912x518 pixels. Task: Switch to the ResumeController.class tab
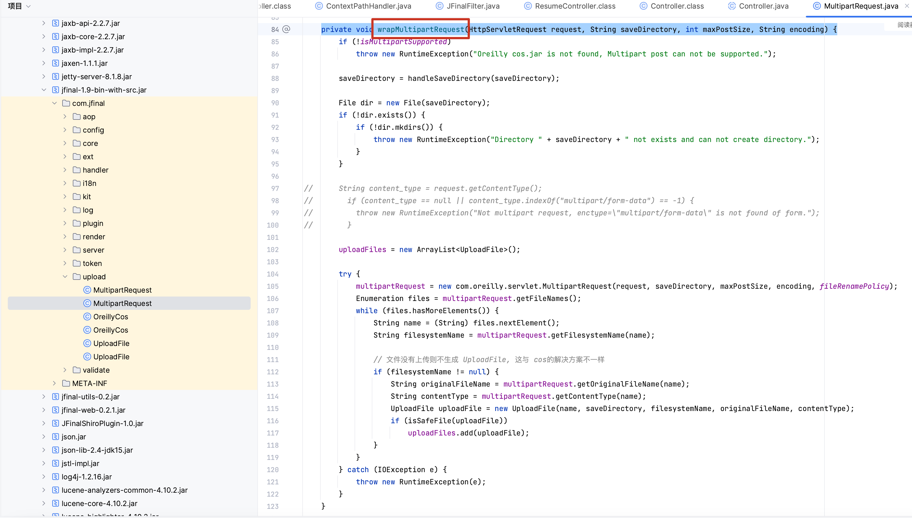pyautogui.click(x=575, y=6)
